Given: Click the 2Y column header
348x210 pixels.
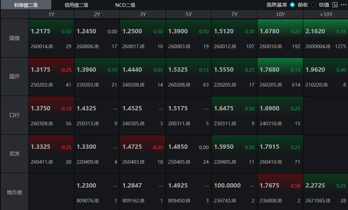Looking at the screenshot, I should point(97,14).
